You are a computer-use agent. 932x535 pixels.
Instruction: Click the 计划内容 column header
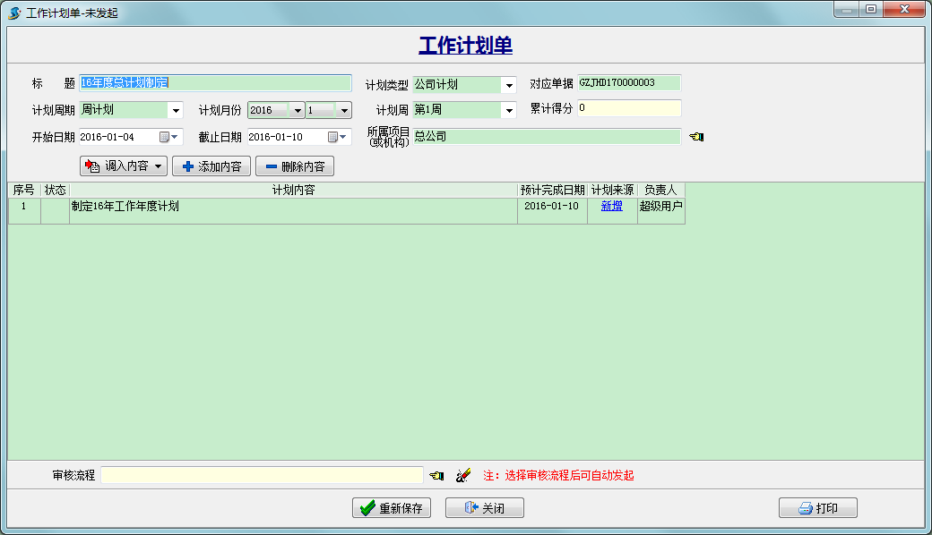coord(294,191)
